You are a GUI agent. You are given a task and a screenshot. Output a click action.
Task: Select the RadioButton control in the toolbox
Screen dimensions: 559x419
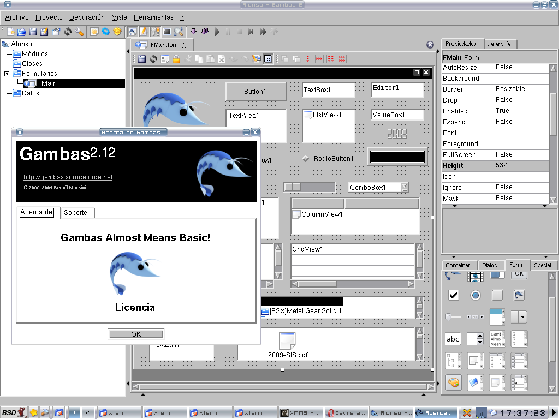(x=475, y=295)
